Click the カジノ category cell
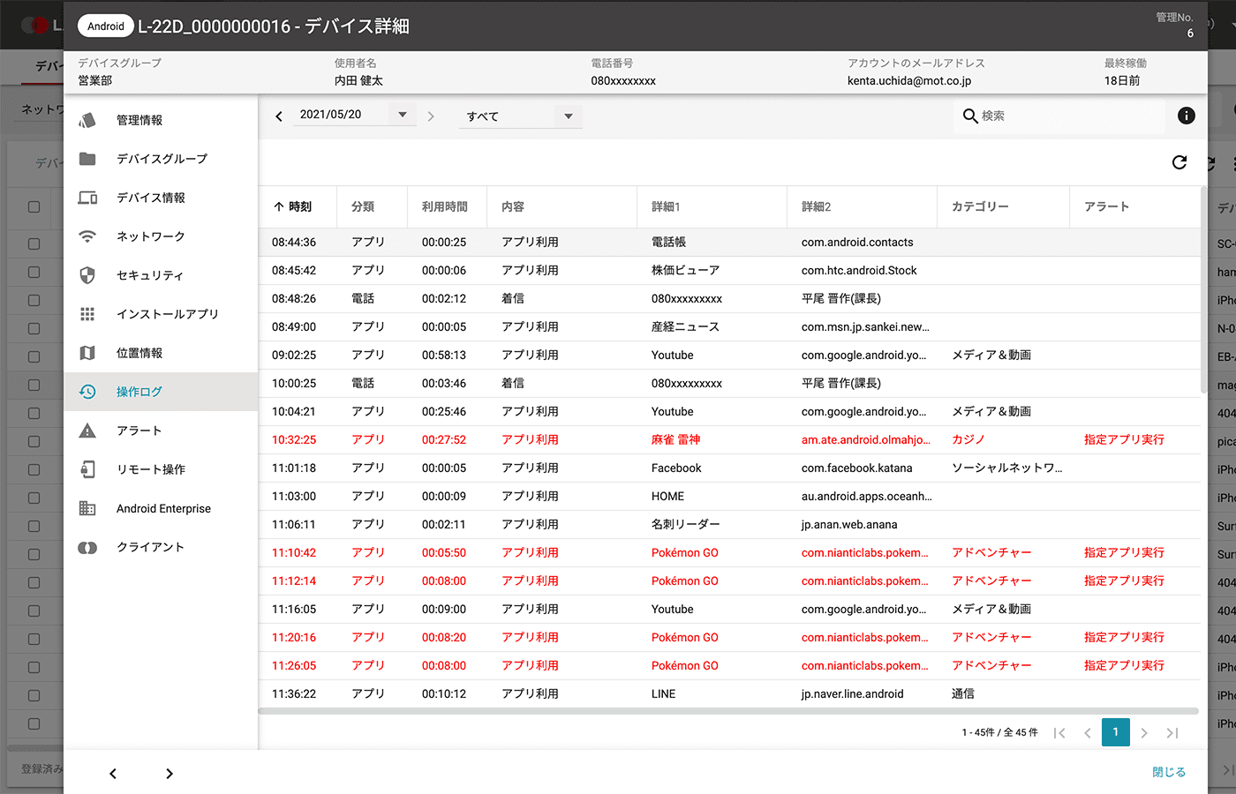This screenshot has height=794, width=1236. [x=968, y=439]
